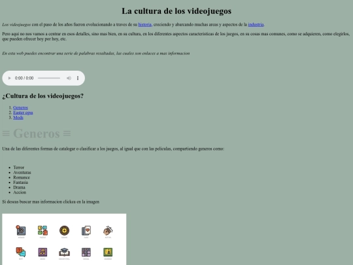
Task: Click the Drama list item
Action: tap(19, 187)
